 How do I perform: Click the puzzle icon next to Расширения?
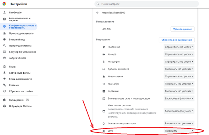point(4,100)
